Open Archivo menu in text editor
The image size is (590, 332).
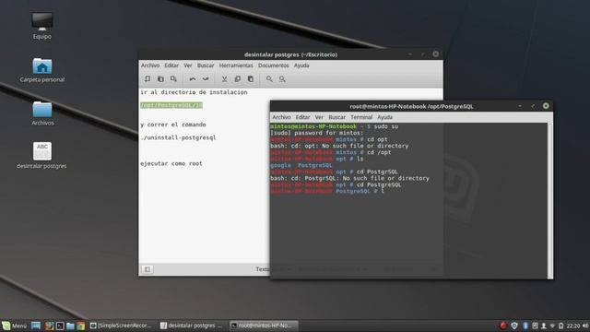(x=150, y=65)
